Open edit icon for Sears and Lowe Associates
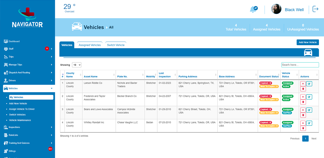The height and width of the screenshot is (158, 324). click(309, 110)
